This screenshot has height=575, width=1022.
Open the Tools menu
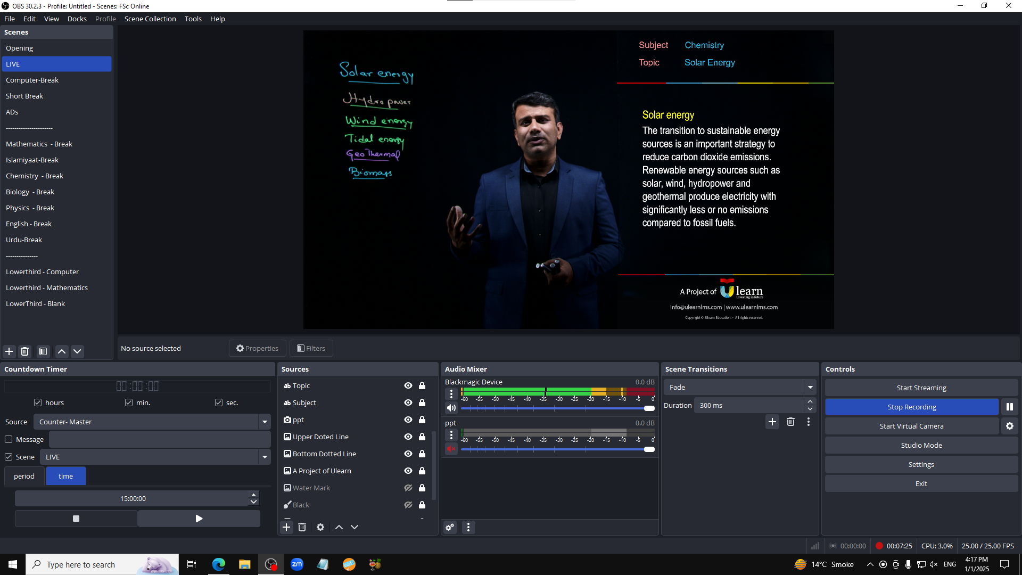[193, 19]
